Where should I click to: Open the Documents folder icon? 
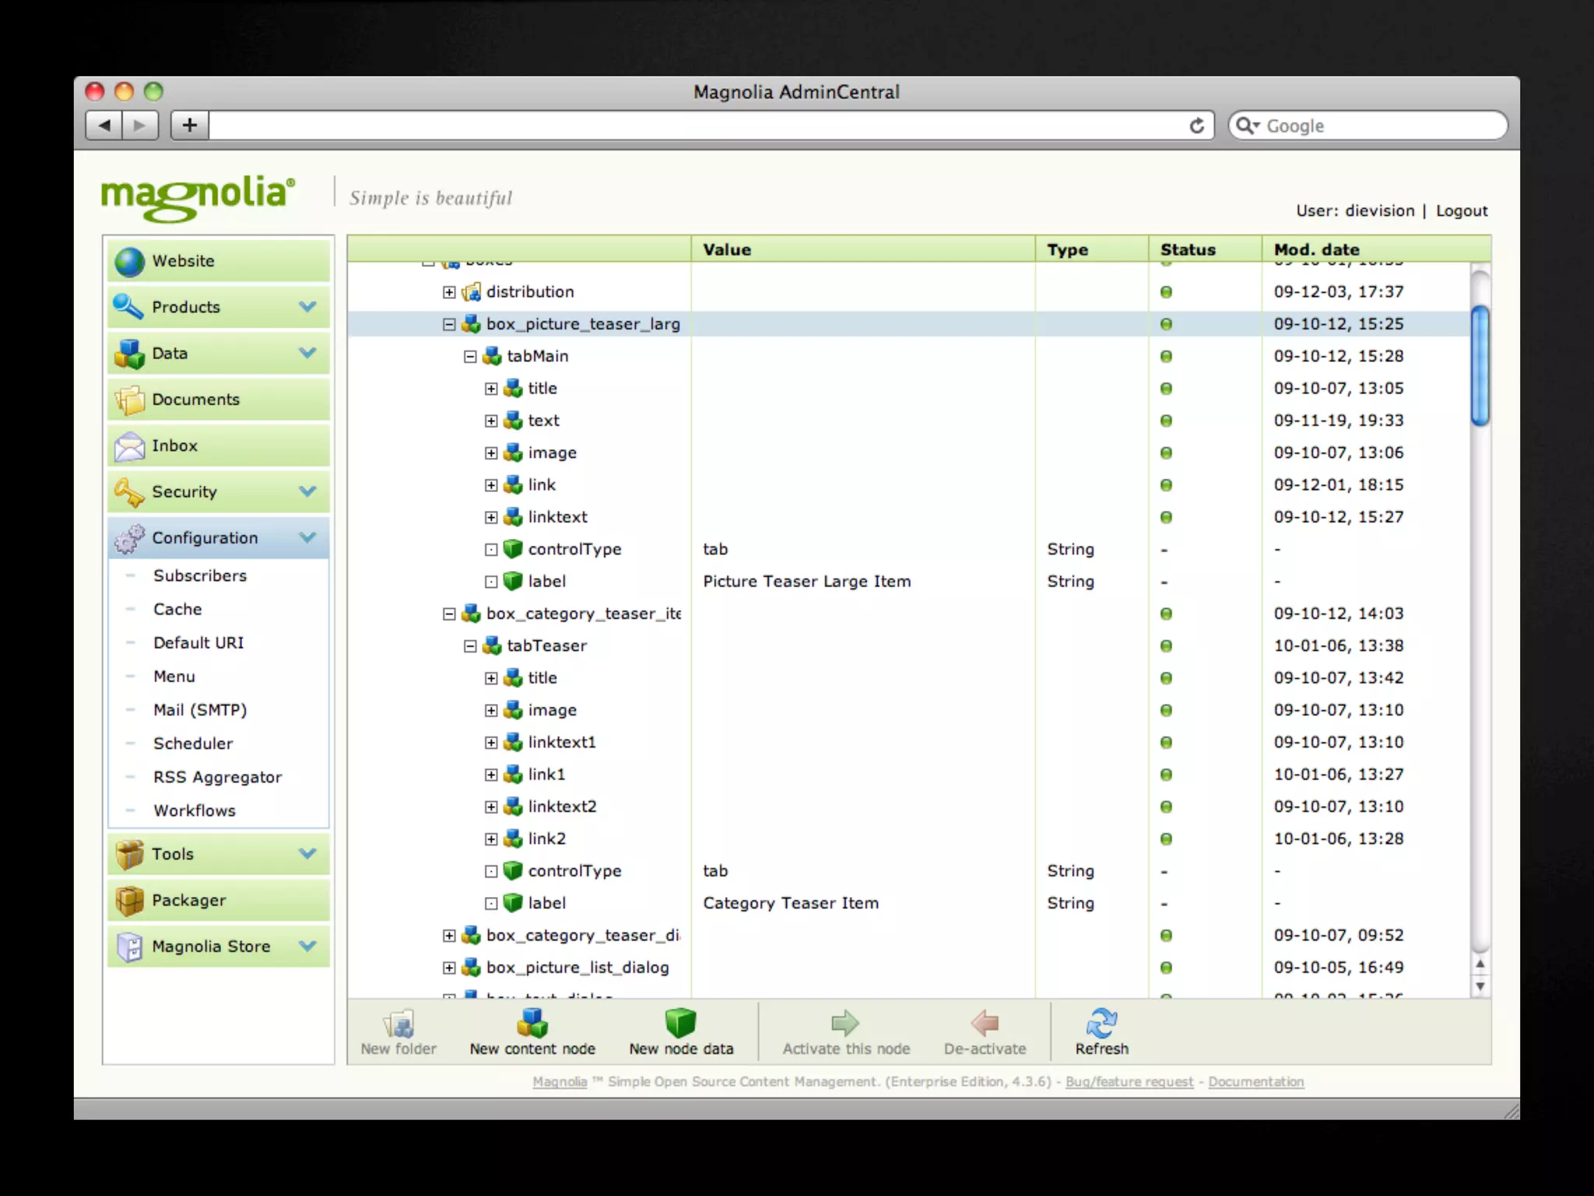point(129,399)
